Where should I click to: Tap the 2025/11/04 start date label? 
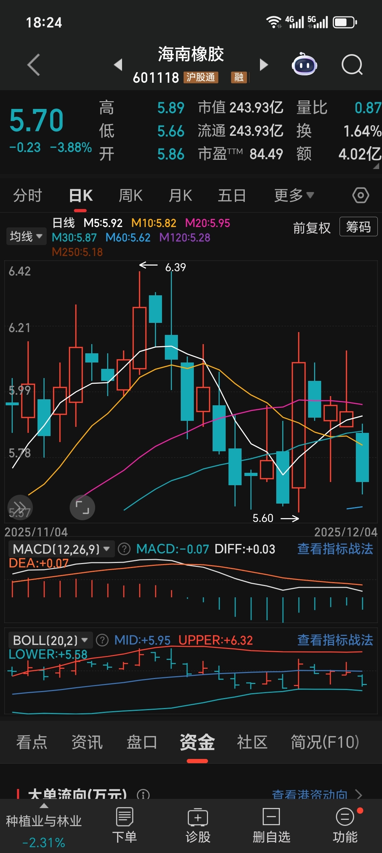(36, 532)
